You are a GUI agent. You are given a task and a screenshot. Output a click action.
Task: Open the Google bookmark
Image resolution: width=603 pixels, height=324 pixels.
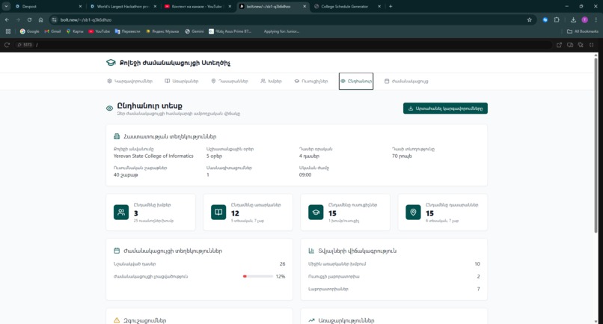coord(30,31)
